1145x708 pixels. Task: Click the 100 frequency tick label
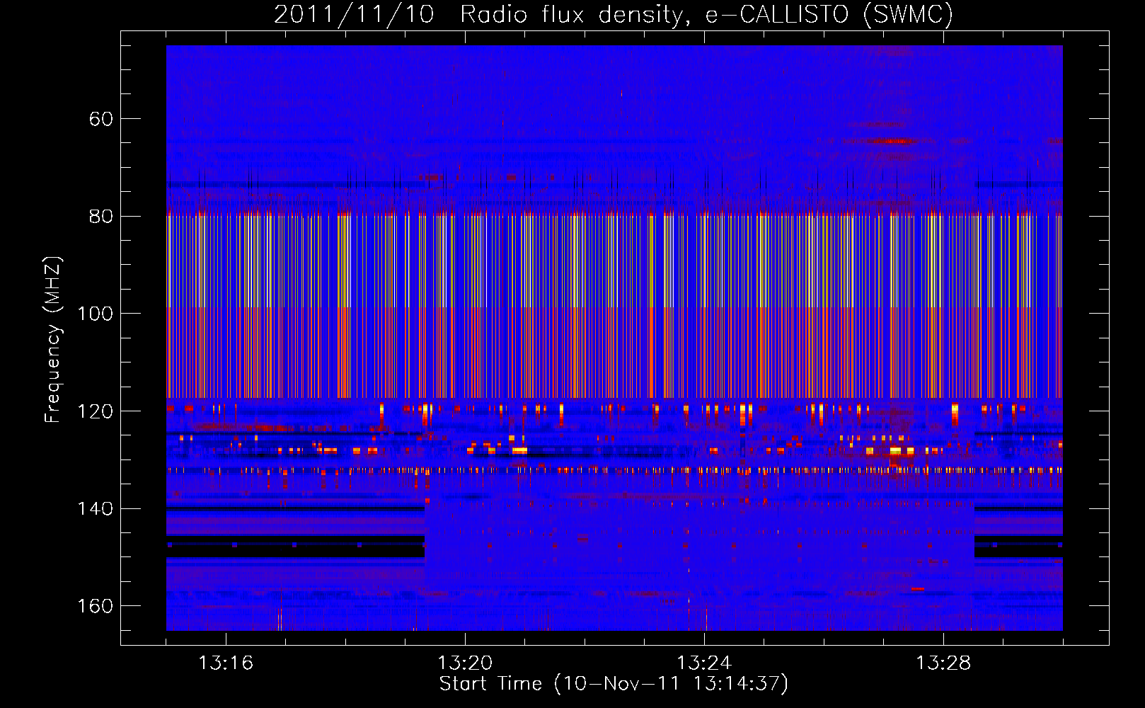click(95, 314)
